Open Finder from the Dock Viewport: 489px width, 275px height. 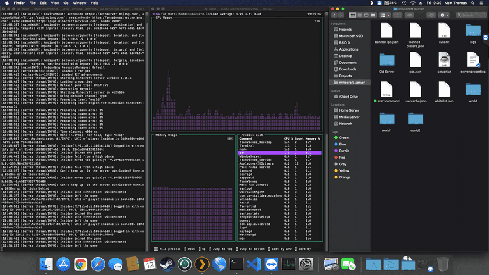[x=46, y=265]
